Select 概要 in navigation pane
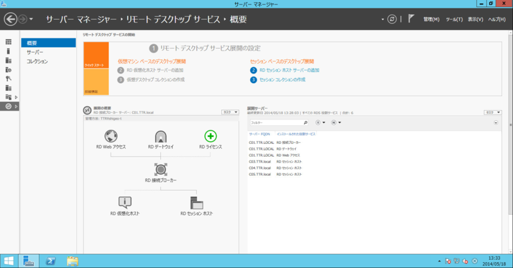Image resolution: width=513 pixels, height=268 pixels. click(x=49, y=43)
